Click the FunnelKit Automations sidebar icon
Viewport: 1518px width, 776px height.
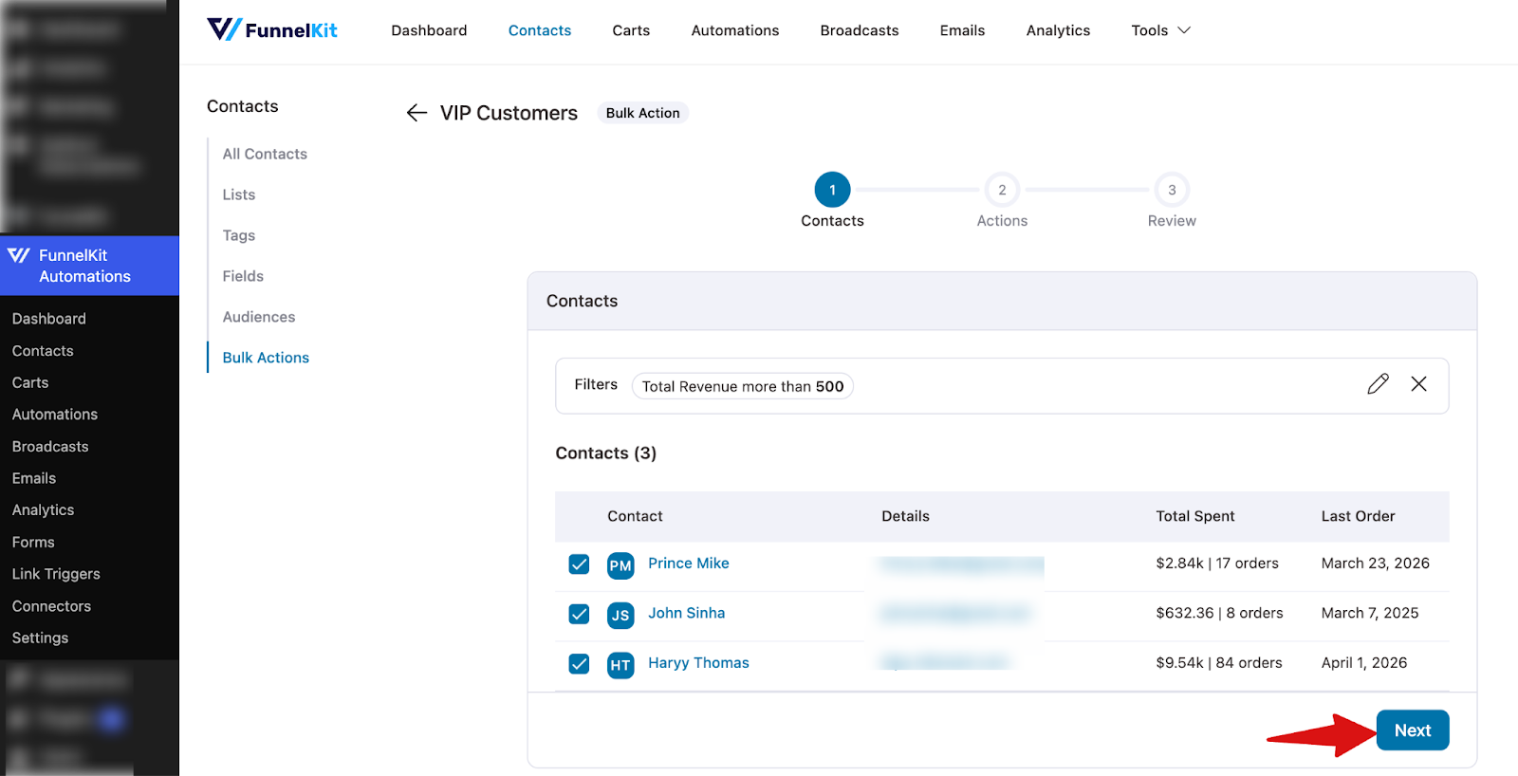coord(18,255)
